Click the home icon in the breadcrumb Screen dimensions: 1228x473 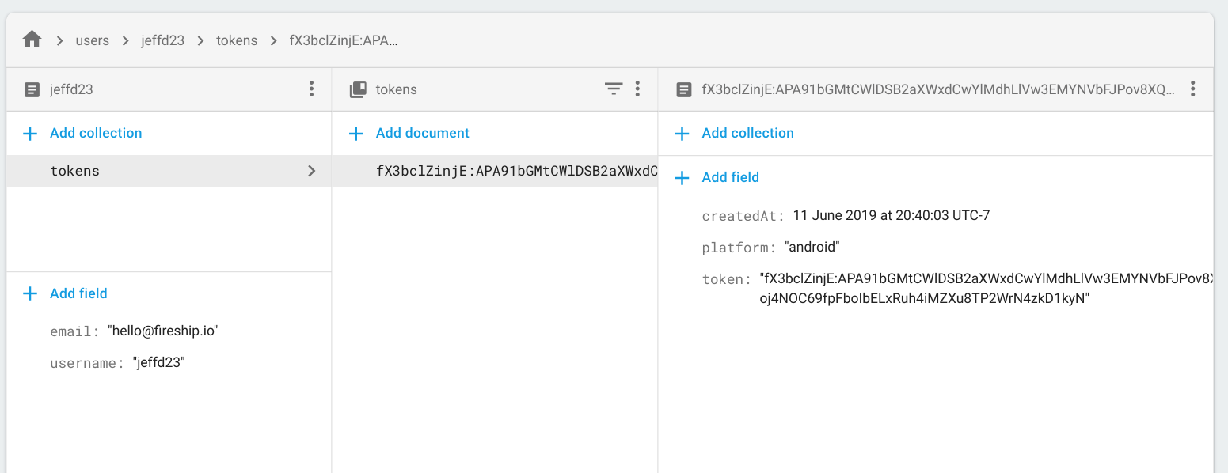(31, 40)
